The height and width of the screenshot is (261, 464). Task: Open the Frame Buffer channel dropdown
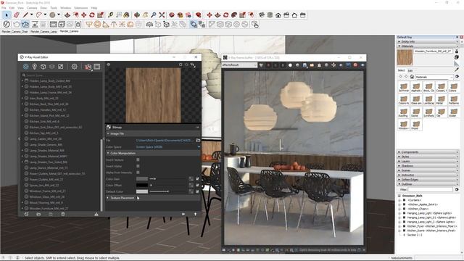coord(239,65)
